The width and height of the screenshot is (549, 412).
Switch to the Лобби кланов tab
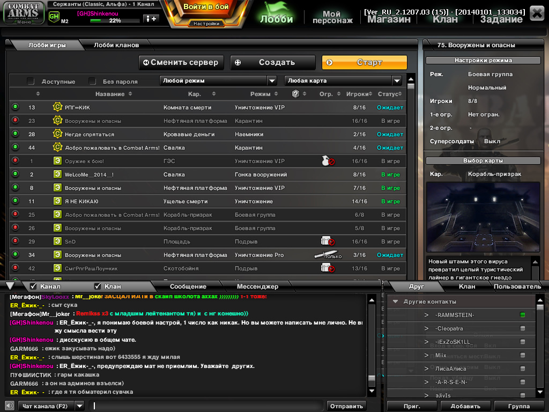coord(116,45)
